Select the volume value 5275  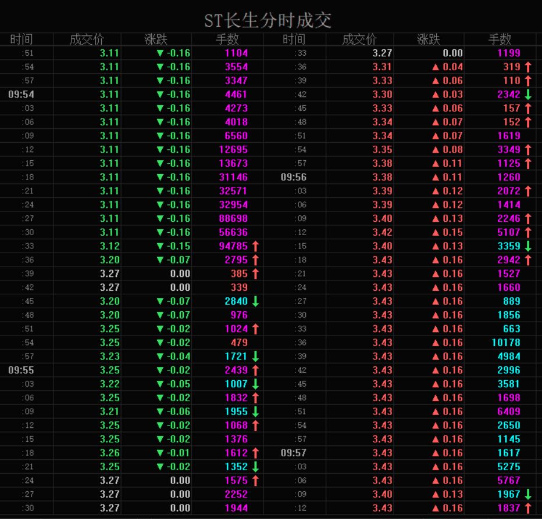(508, 467)
